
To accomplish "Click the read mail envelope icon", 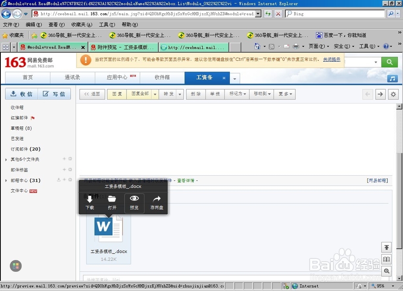I will 287,46.
